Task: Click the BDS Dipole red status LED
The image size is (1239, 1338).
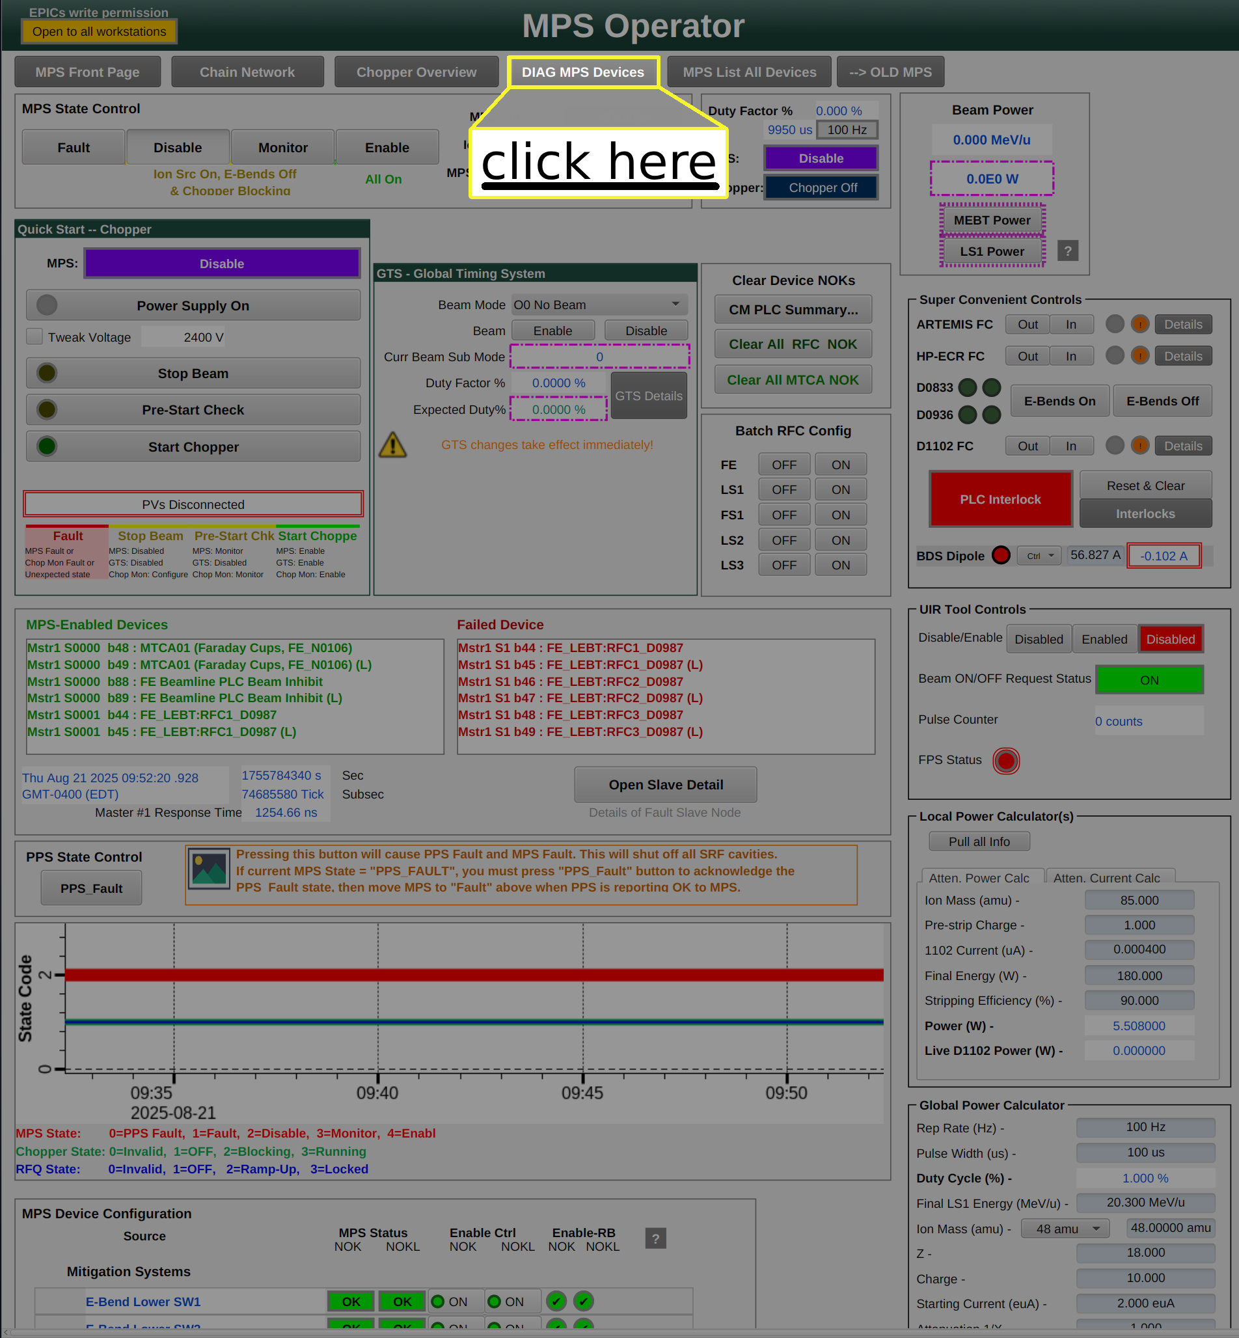Action: click(x=1000, y=555)
